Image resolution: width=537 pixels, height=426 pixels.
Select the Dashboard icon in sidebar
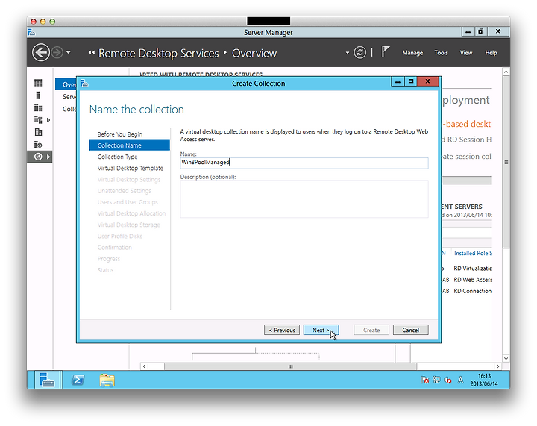point(38,83)
